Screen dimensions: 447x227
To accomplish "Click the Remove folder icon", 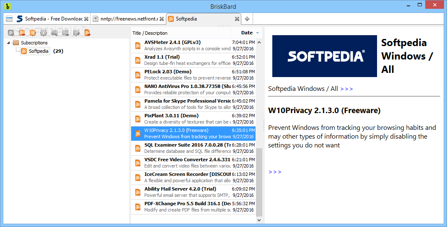I will (65, 33).
